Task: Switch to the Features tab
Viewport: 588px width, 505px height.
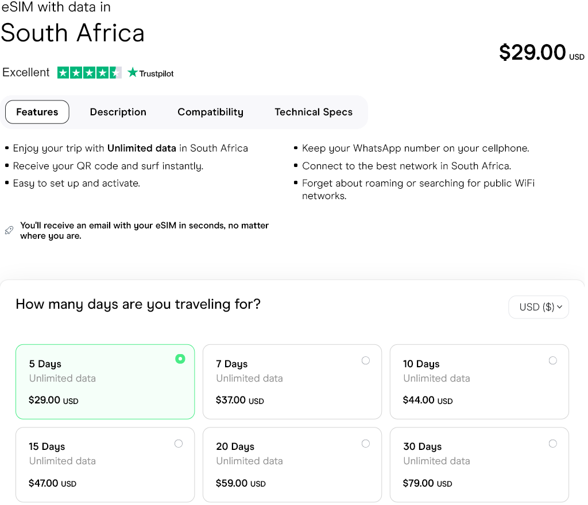Action: click(x=37, y=112)
